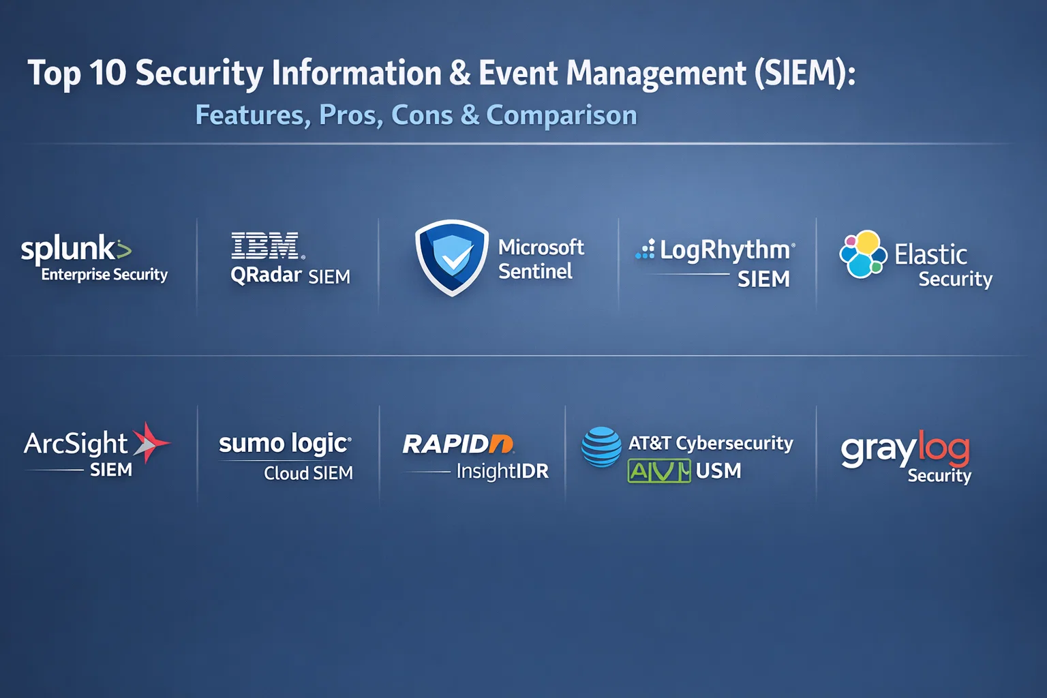Select the "Elastic Security" text label

943,266
